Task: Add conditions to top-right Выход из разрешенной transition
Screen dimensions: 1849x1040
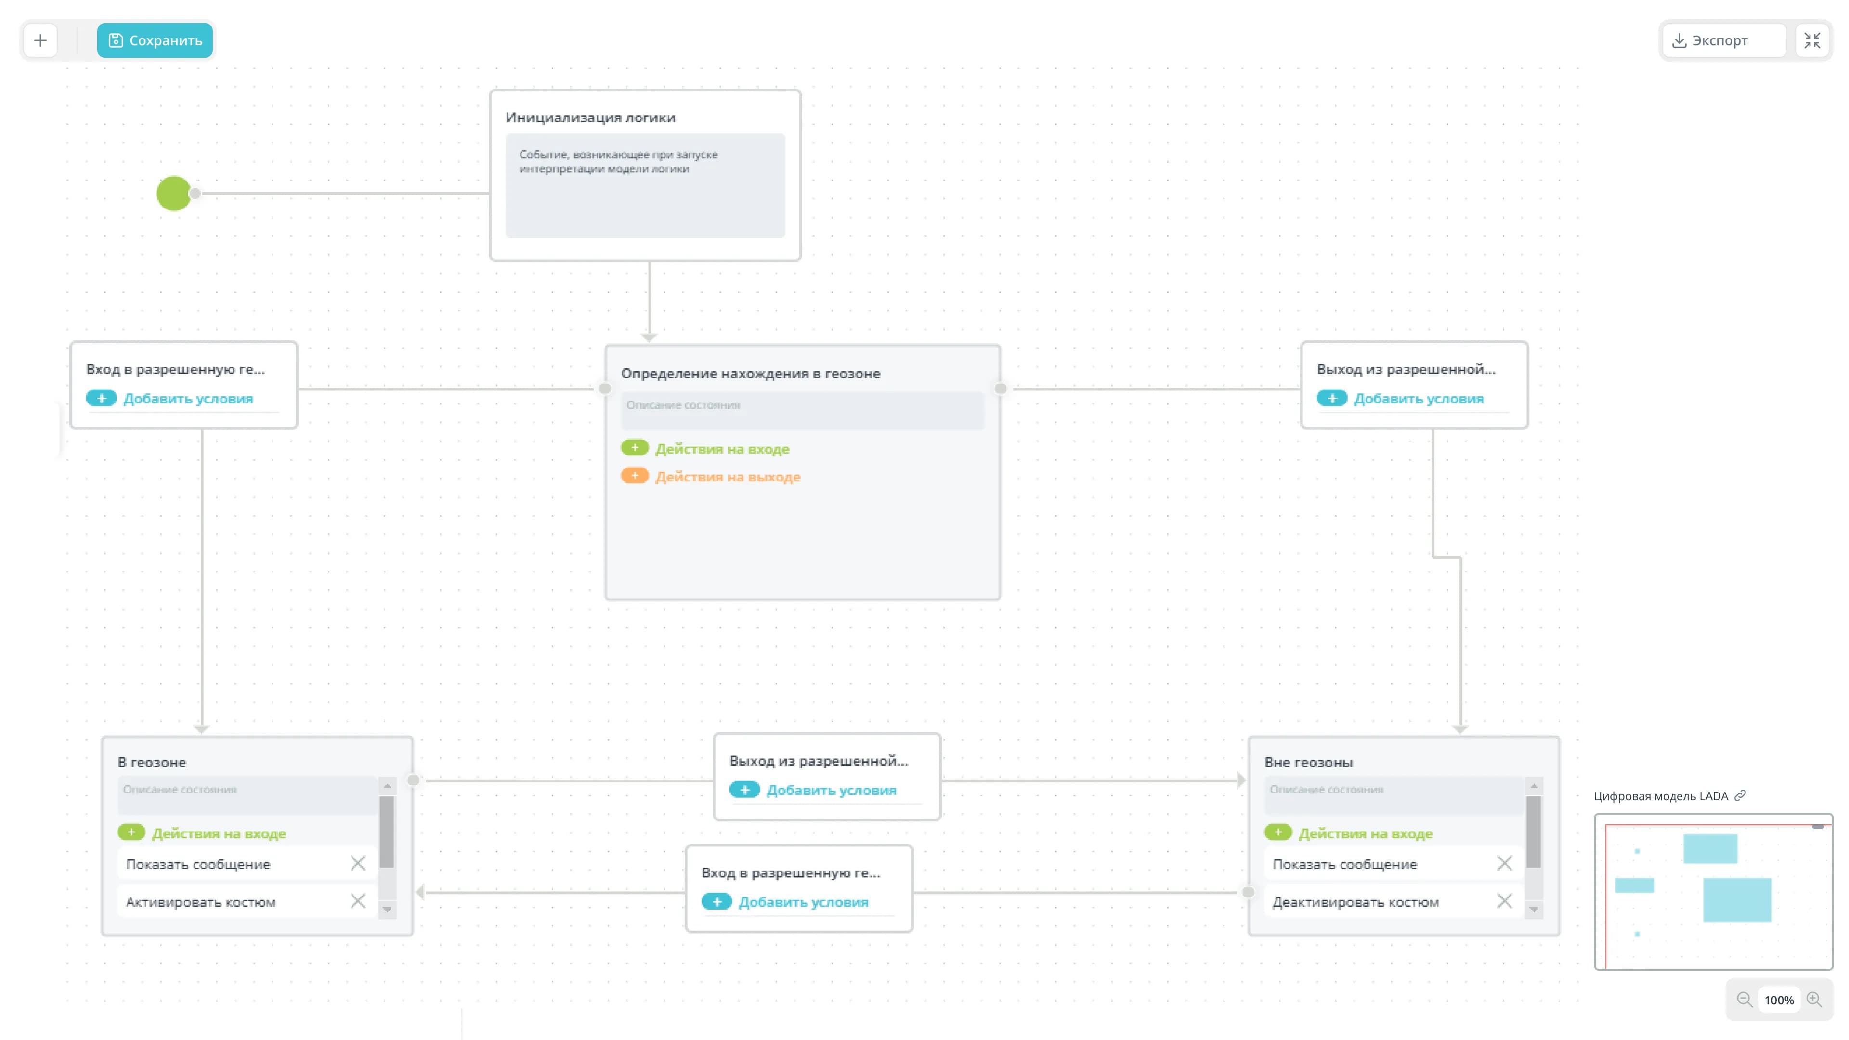Action: pos(1332,398)
